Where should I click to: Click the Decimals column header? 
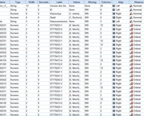pyautogui.click(x=44, y=2)
